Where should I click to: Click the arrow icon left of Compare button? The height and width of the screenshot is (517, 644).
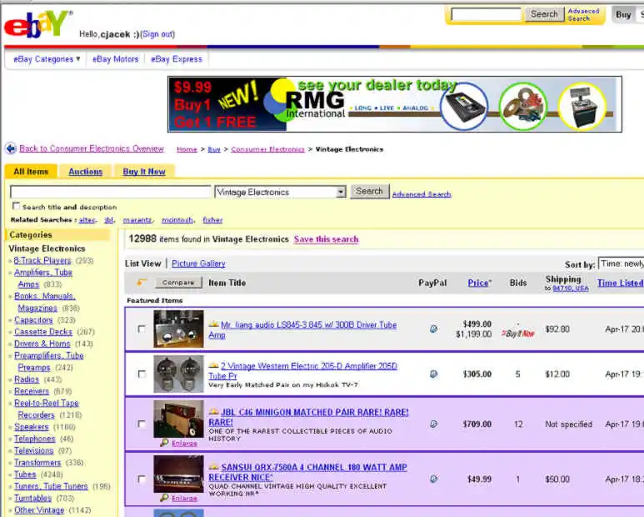pos(142,282)
